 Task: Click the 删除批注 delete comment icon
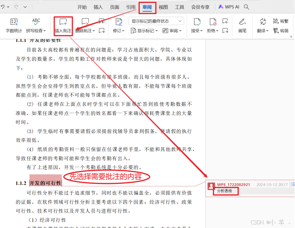point(85,22)
